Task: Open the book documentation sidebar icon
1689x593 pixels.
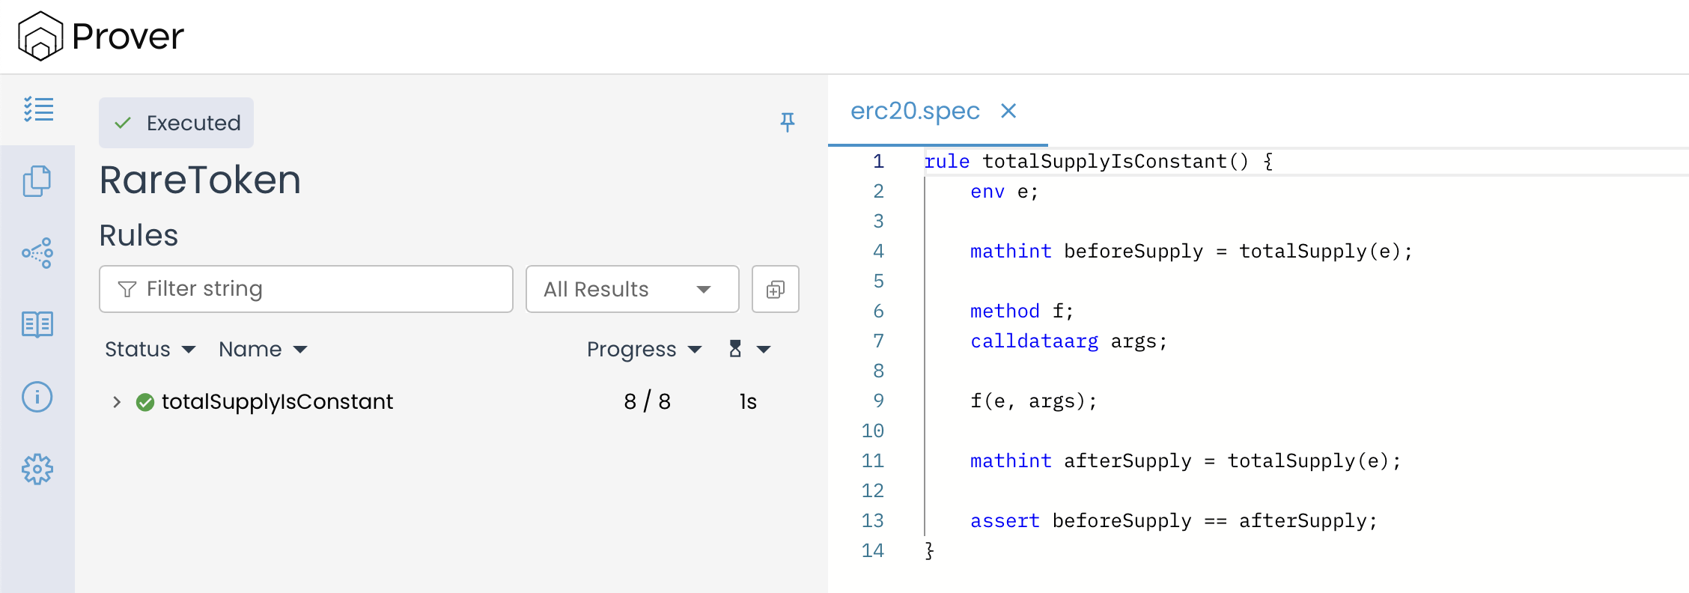Action: (37, 325)
